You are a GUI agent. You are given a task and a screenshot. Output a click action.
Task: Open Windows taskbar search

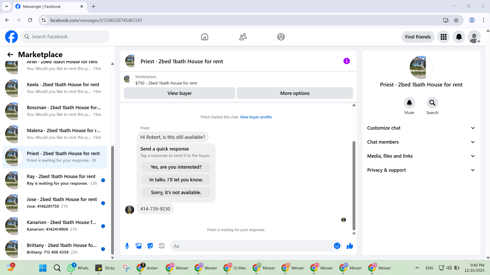pos(57,268)
